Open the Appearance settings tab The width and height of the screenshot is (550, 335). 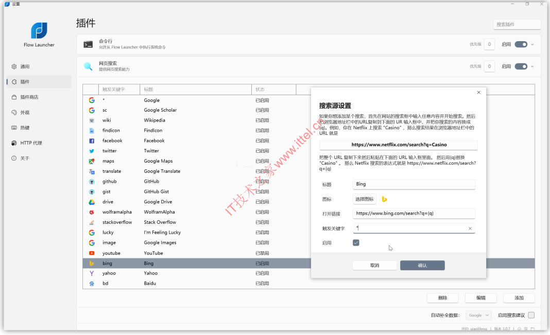click(39, 113)
